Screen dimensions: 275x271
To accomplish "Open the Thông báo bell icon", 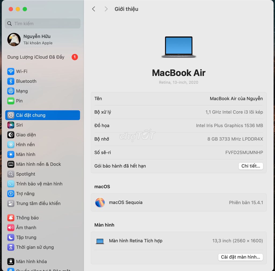I will coord(11,218).
